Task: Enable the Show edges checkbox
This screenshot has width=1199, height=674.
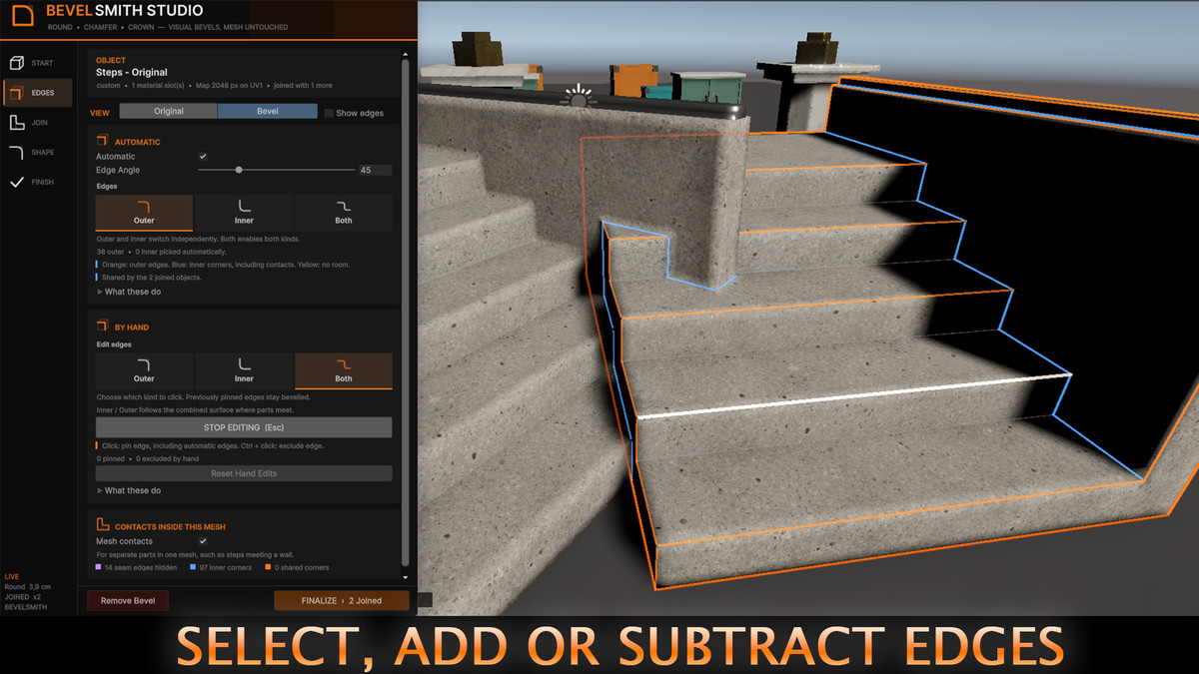Action: click(329, 113)
